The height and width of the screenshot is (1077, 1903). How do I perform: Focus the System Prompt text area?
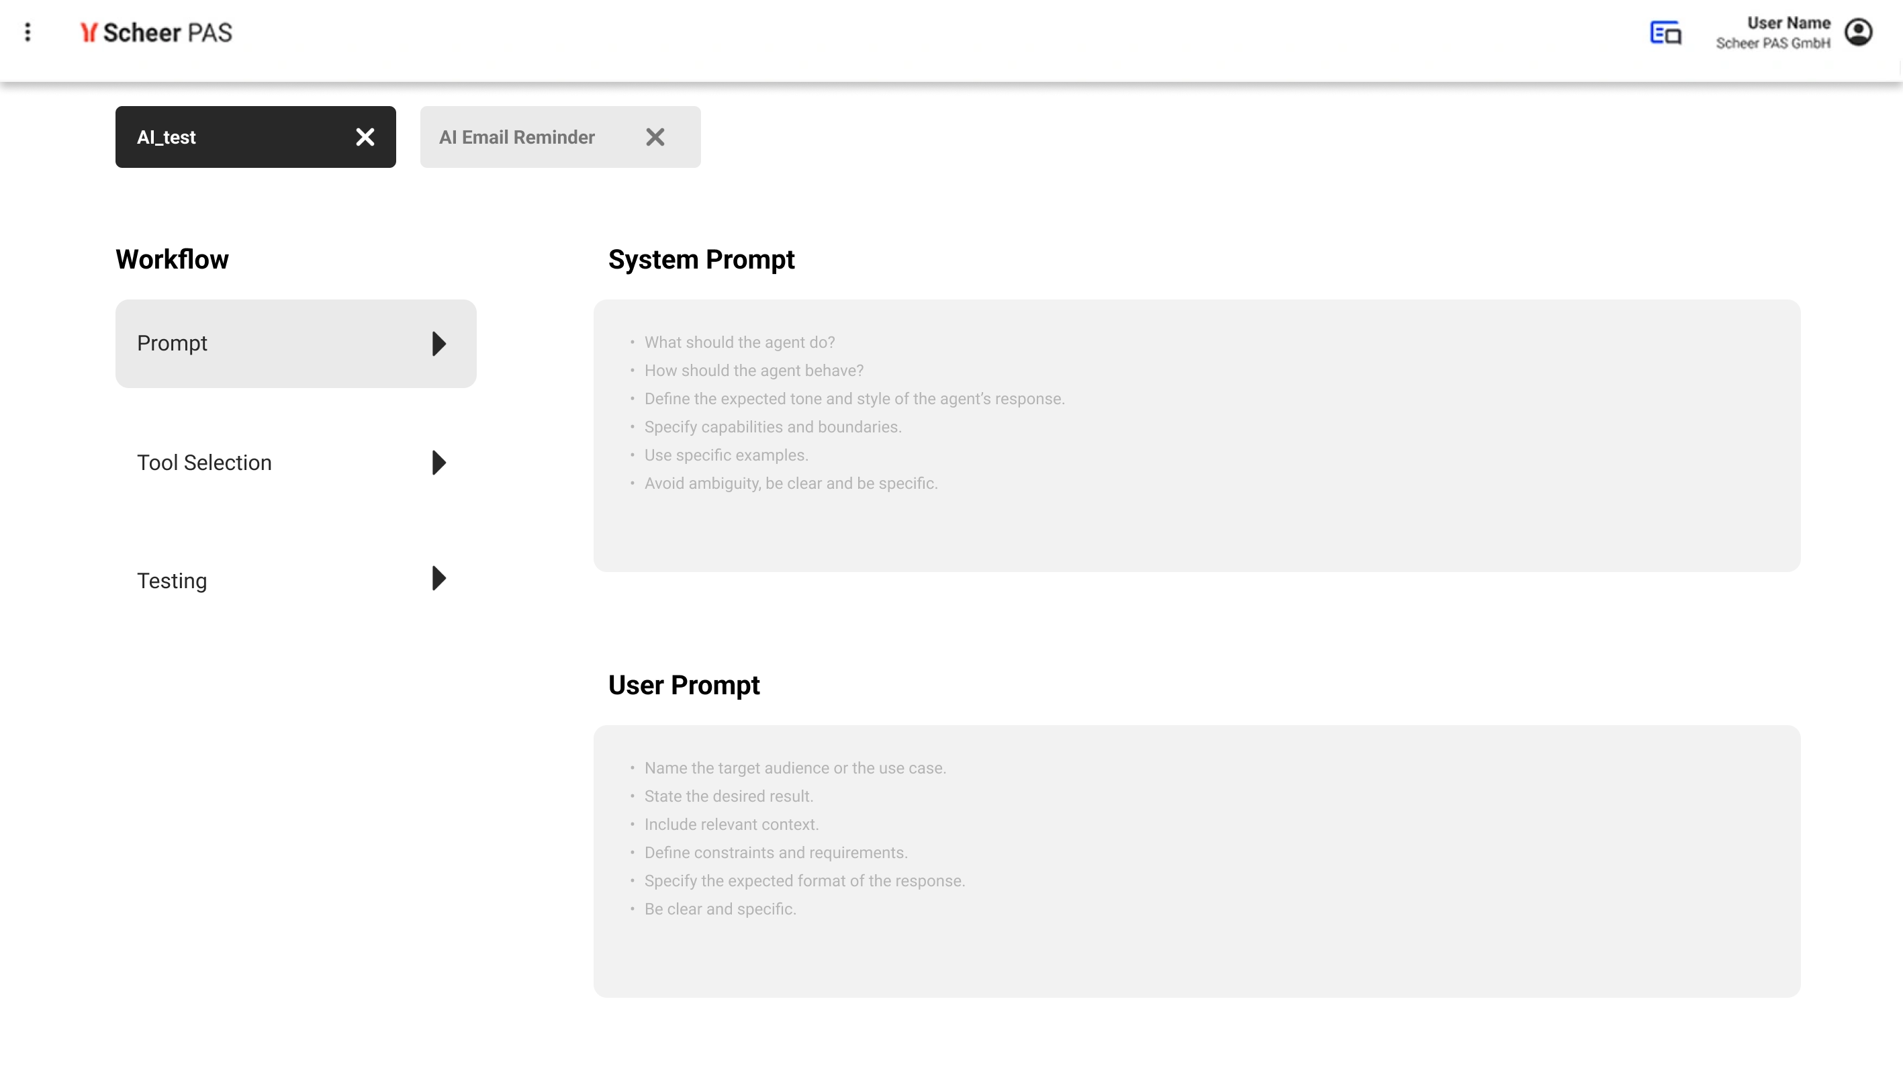pyautogui.click(x=1196, y=435)
